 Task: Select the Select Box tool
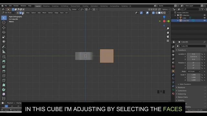pyautogui.click(x=4, y=18)
